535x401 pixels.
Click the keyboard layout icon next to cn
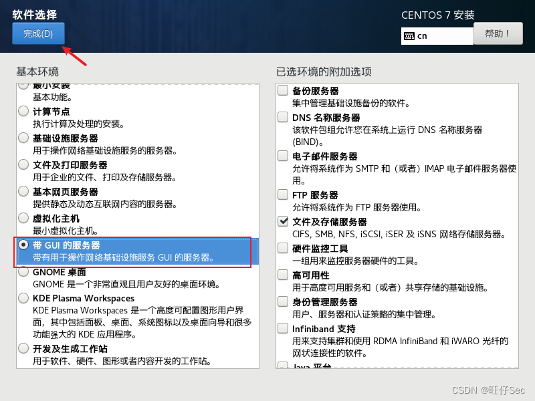[409, 36]
